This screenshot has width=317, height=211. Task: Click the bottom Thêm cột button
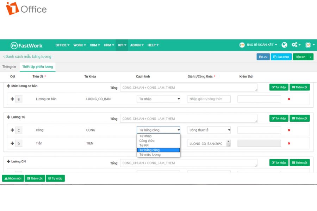(35, 178)
